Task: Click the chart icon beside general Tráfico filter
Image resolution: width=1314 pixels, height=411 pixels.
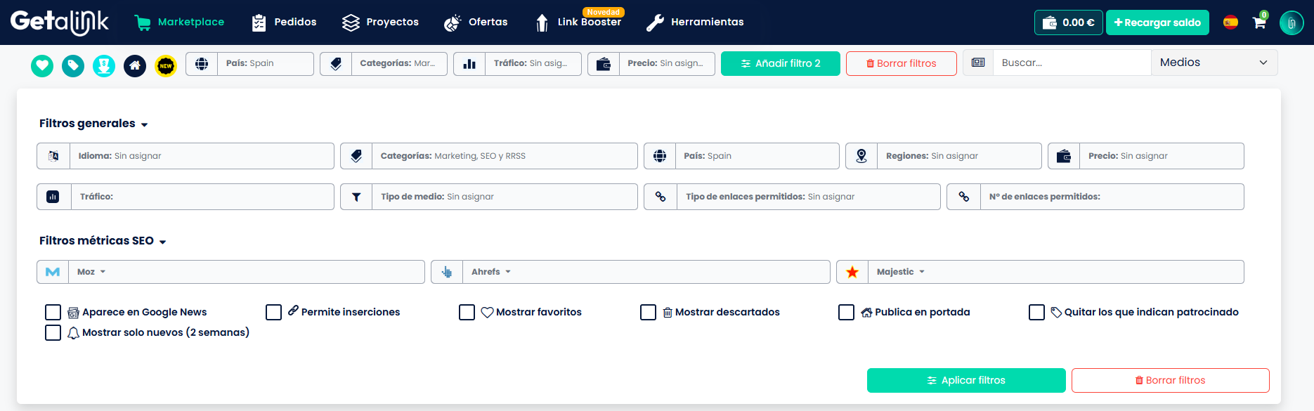Action: 53,197
